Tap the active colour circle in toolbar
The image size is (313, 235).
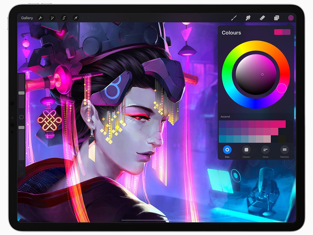coord(291,18)
